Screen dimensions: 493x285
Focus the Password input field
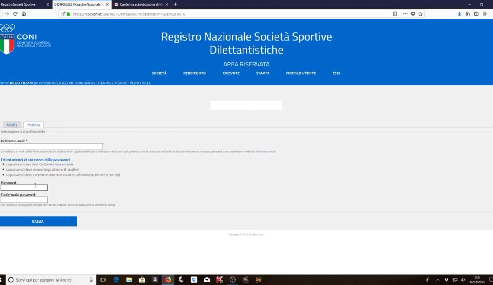coord(24,188)
